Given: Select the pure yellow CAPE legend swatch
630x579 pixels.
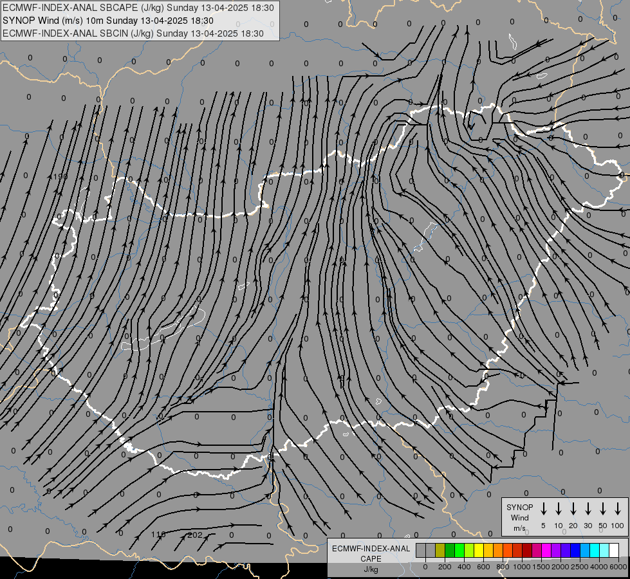Looking at the screenshot, I should (x=479, y=550).
